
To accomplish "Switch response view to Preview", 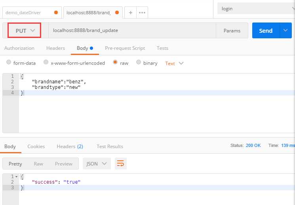I will click(64, 164).
